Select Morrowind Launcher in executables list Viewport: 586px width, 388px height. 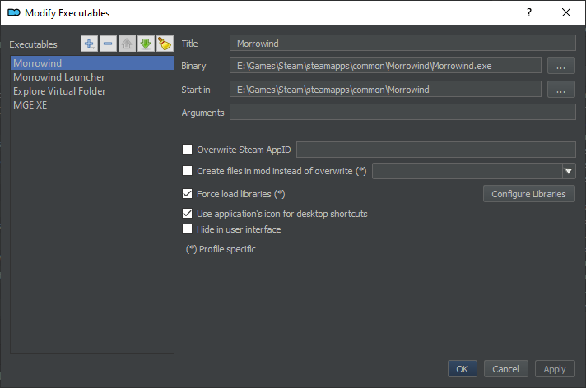point(58,77)
